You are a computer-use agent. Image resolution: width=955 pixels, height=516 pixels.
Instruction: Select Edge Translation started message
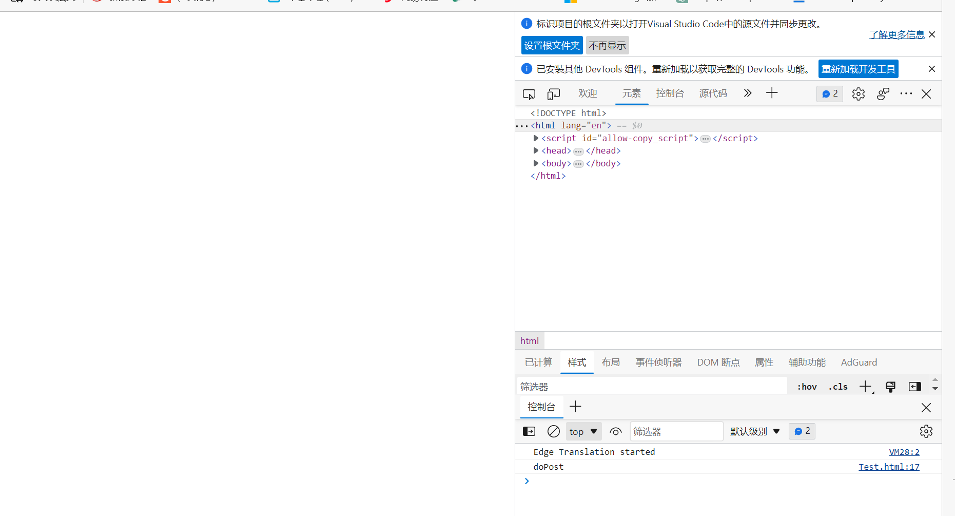594,452
